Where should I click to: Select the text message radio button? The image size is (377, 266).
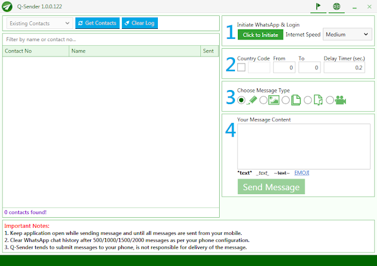[x=241, y=100]
